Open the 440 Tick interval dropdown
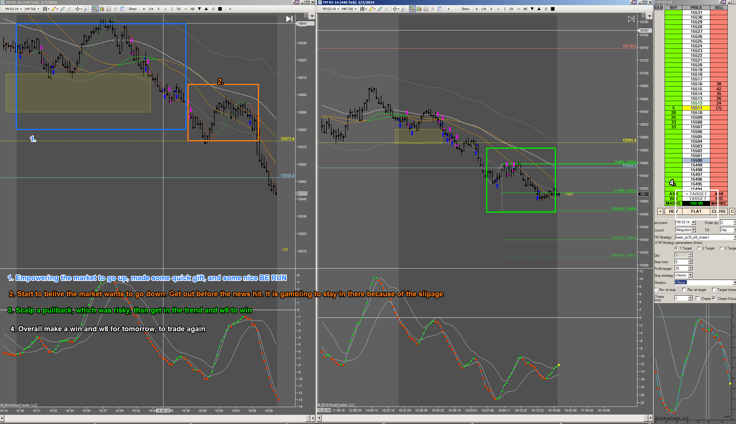736x424 pixels. 349,9
